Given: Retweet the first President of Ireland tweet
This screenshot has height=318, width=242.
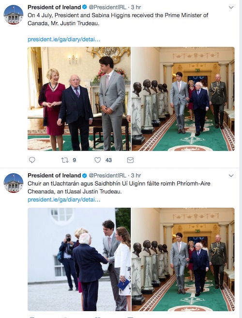Looking at the screenshot, I should pyautogui.click(x=65, y=160).
